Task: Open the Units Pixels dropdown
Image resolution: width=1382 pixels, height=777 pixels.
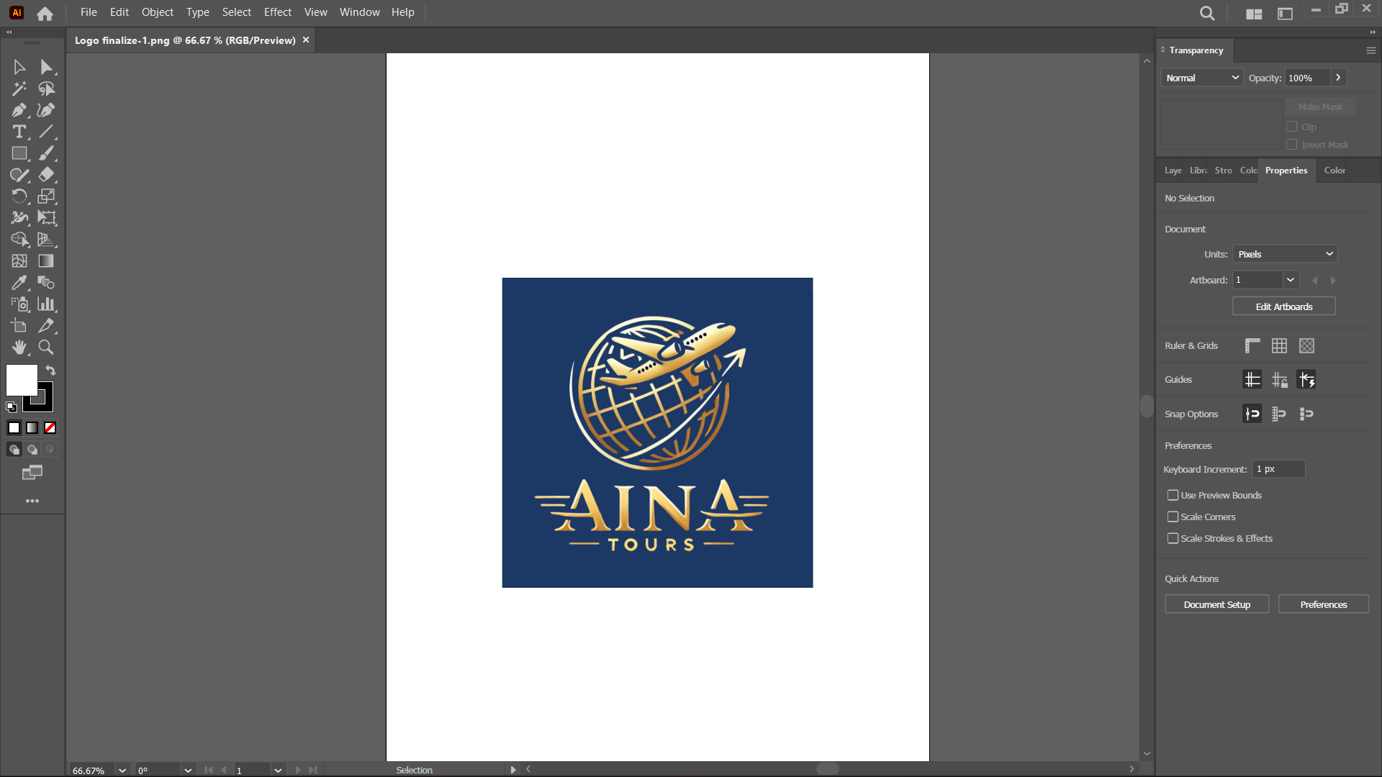Action: point(1285,254)
